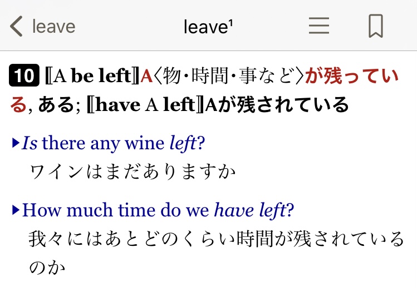Return to the 'leave' results label

click(x=53, y=26)
